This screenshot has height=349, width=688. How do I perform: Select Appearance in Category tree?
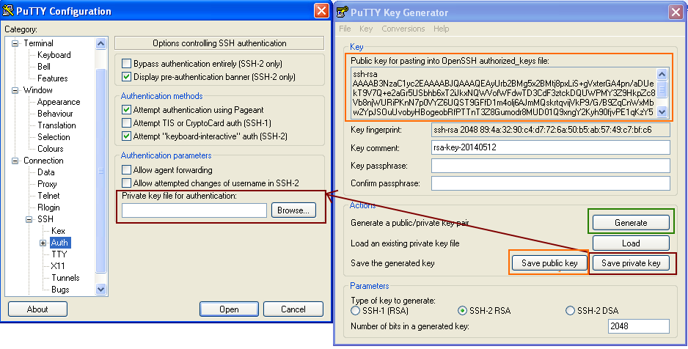pyautogui.click(x=59, y=102)
